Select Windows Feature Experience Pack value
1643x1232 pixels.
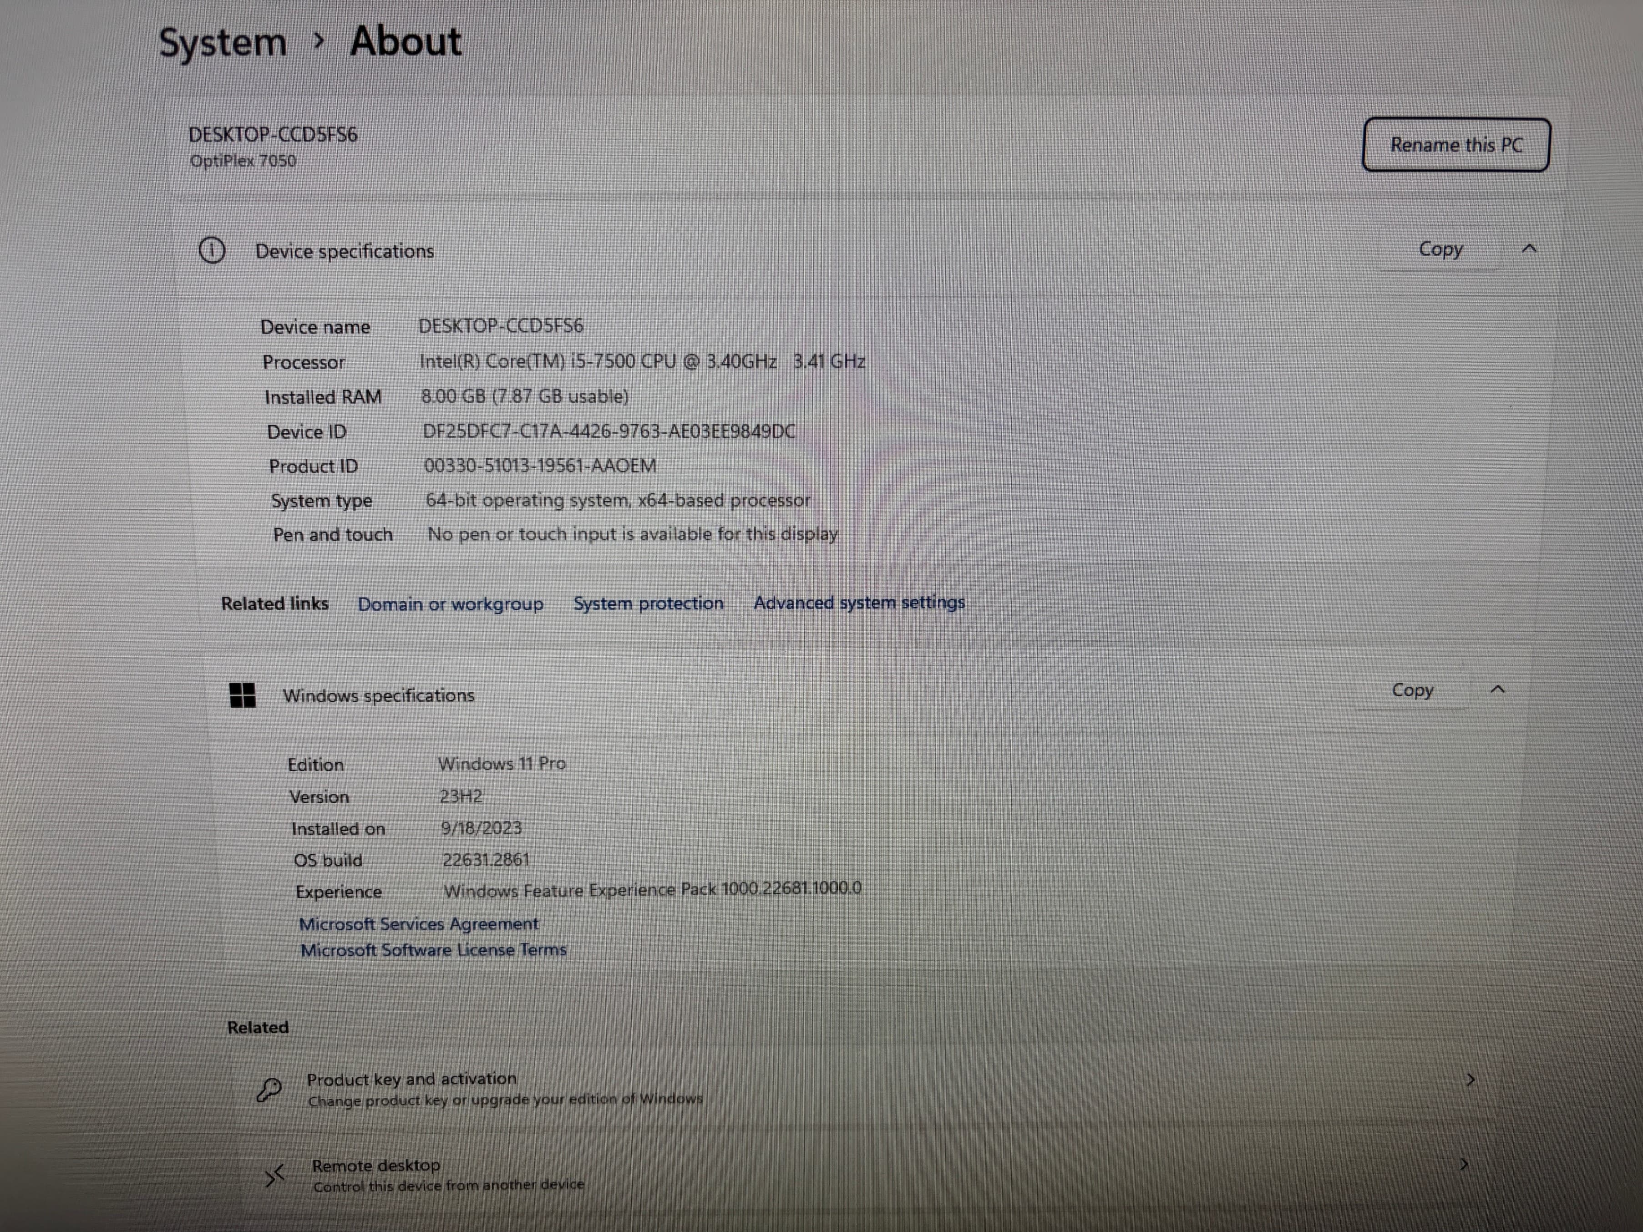(653, 890)
